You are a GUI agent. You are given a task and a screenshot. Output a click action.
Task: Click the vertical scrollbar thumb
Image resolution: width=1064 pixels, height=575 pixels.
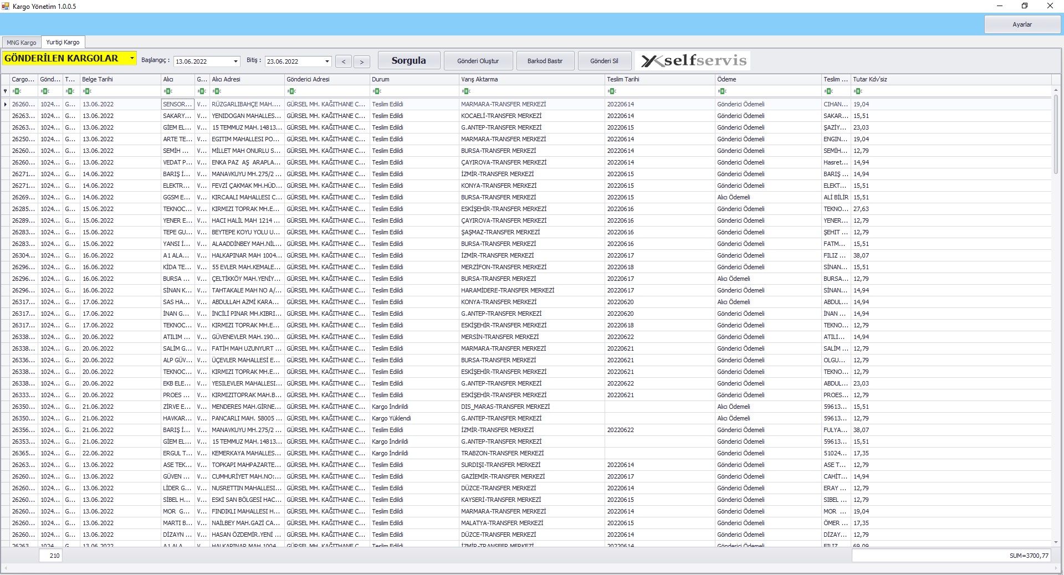pyautogui.click(x=1056, y=135)
